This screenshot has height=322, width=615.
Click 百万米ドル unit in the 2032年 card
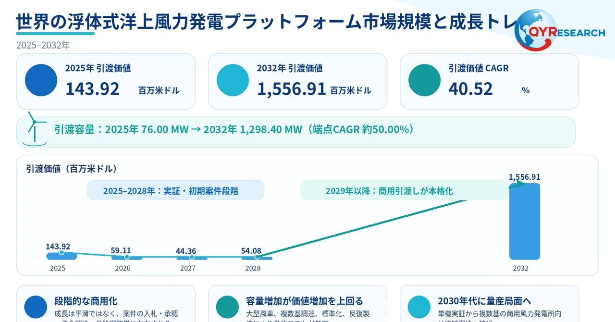pos(351,90)
